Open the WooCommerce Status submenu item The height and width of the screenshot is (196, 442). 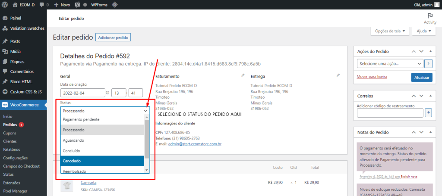tap(8, 174)
